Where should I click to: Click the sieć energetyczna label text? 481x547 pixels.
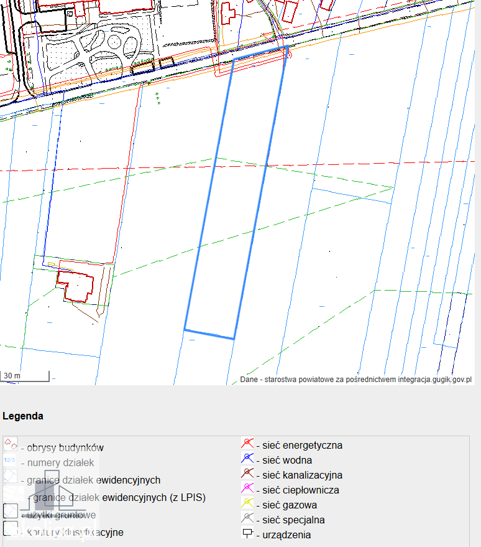tap(302, 446)
